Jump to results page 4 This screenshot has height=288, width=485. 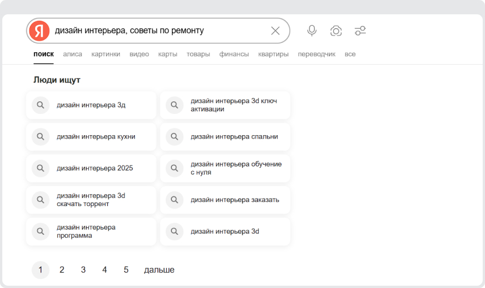(104, 270)
